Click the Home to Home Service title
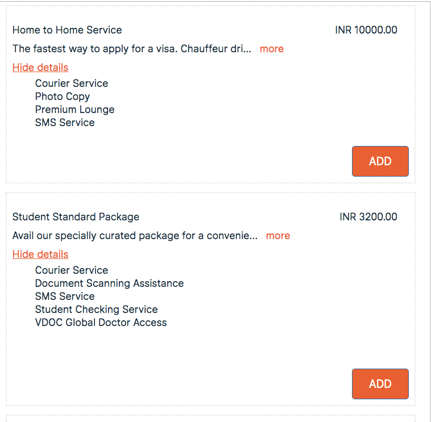 click(x=67, y=30)
